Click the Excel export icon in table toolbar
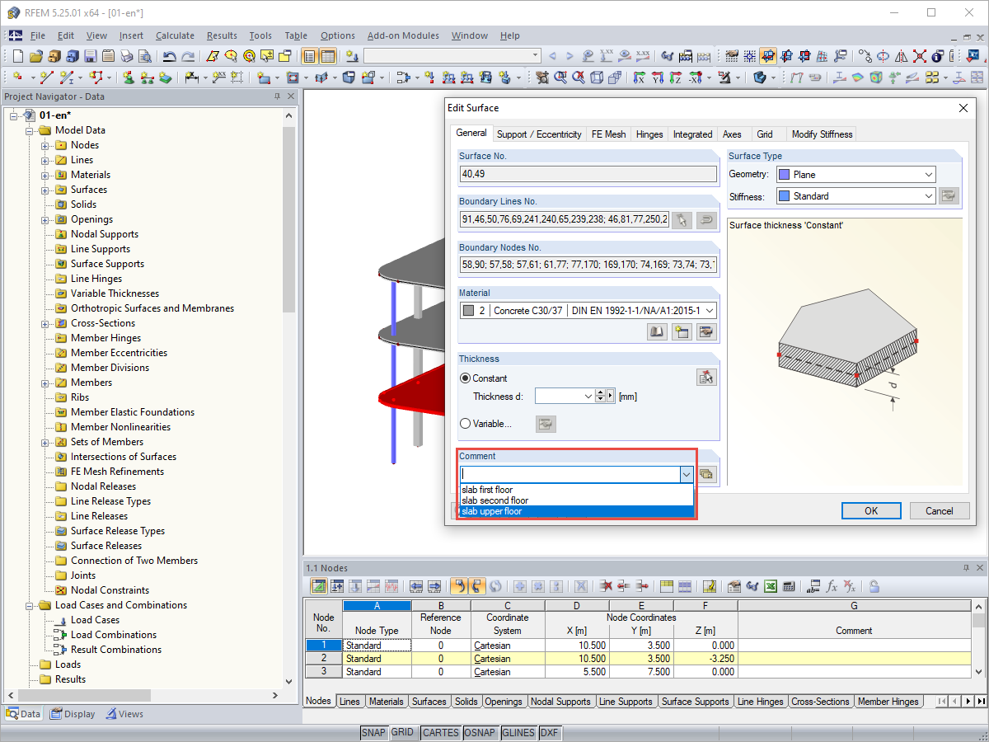Viewport: 989px width, 742px height. tap(770, 586)
